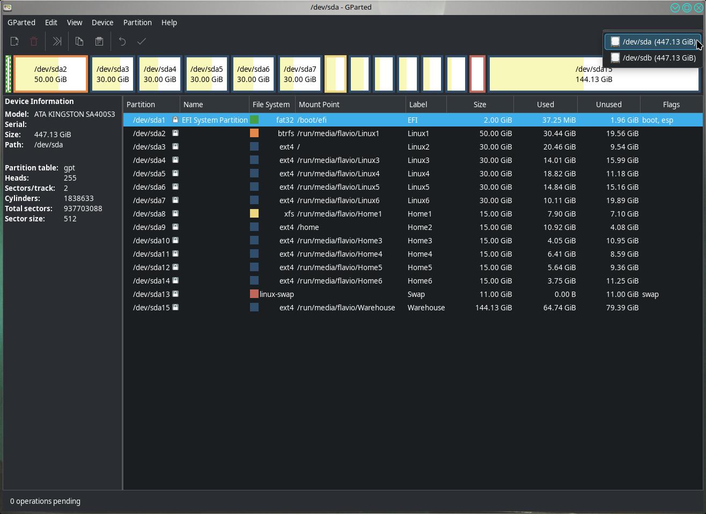Click the lock icon beside /dev/sda2
Screen dimensions: 706x514
(175, 133)
